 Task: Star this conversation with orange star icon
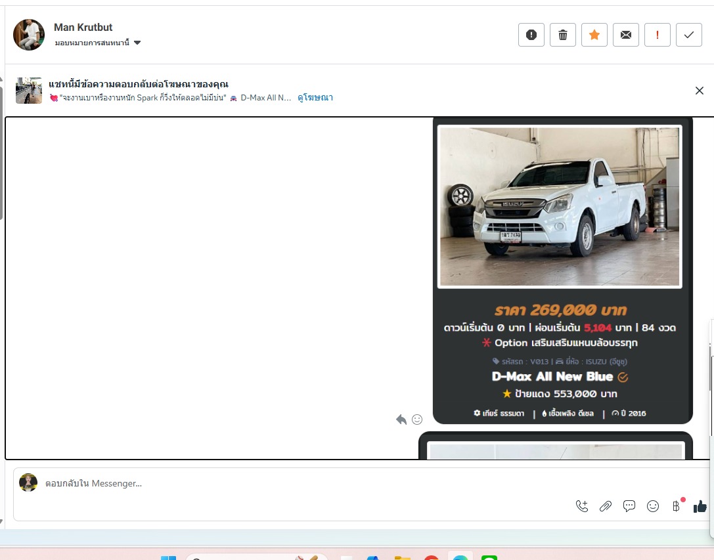594,35
